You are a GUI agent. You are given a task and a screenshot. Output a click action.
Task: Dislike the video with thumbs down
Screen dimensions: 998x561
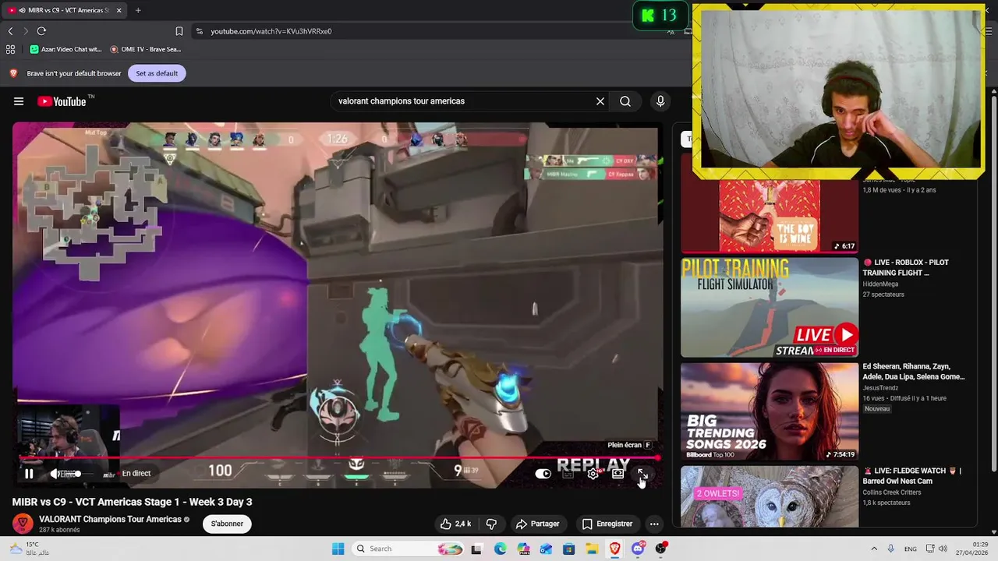click(x=491, y=524)
